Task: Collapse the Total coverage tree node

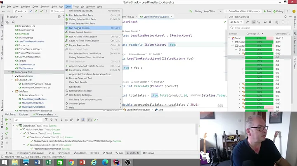Action: [x=229, y=38]
